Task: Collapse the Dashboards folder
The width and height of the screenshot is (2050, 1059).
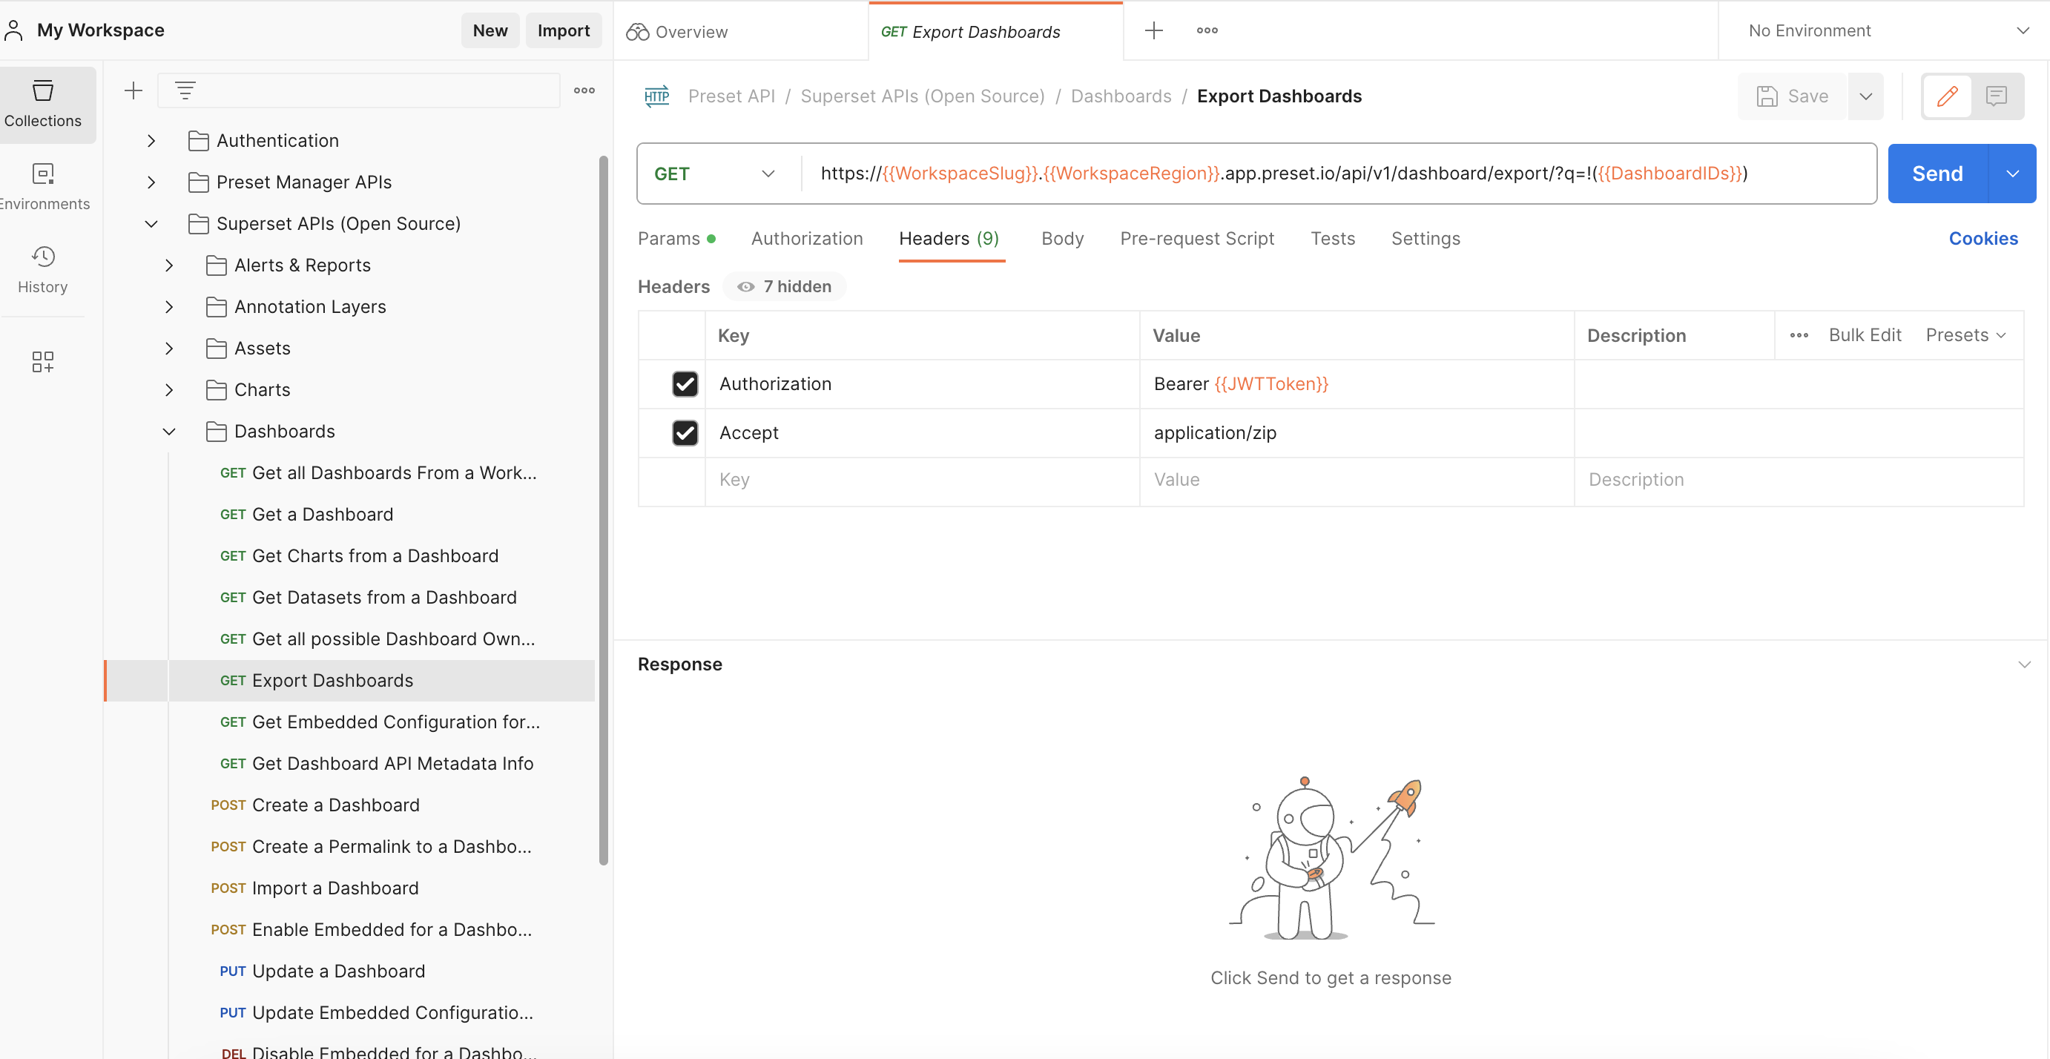Action: [x=168, y=431]
